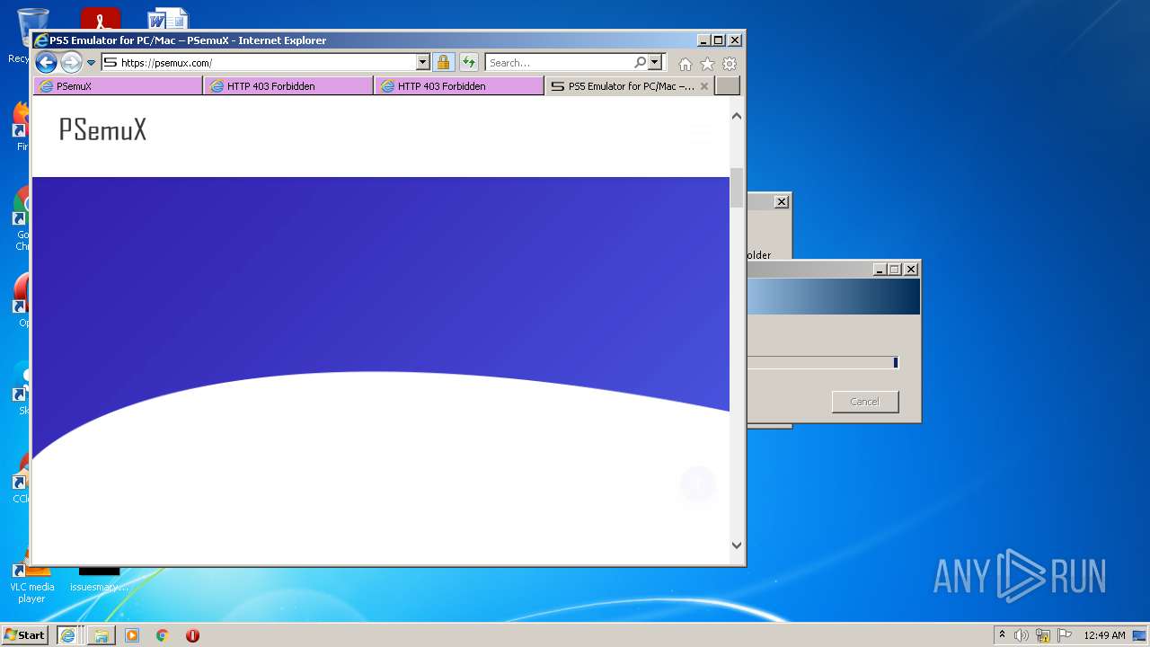Show hidden tray icons arrow
This screenshot has width=1150, height=647.
coord(1002,635)
